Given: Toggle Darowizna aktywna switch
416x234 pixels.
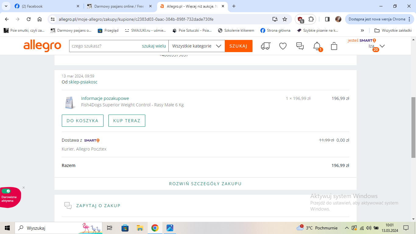Looking at the screenshot, I should tap(6, 191).
